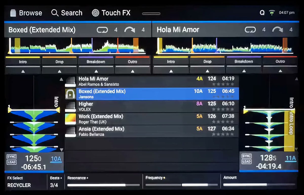The image size is (304, 195).
Task: Jump to Breakdown cue on left deck
Action: coord(96,62)
